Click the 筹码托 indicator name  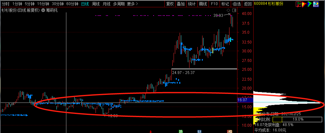tap(52, 10)
